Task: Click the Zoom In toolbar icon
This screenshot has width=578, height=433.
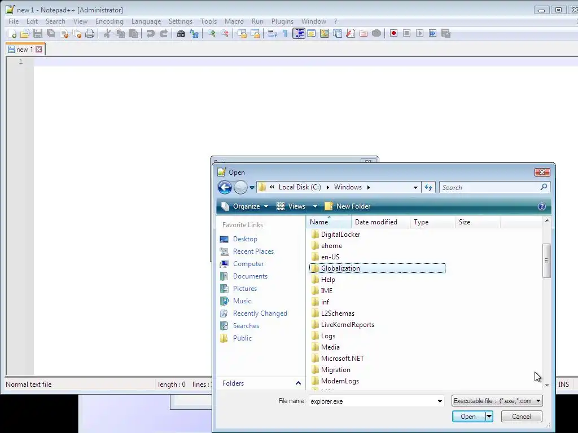Action: coord(211,33)
